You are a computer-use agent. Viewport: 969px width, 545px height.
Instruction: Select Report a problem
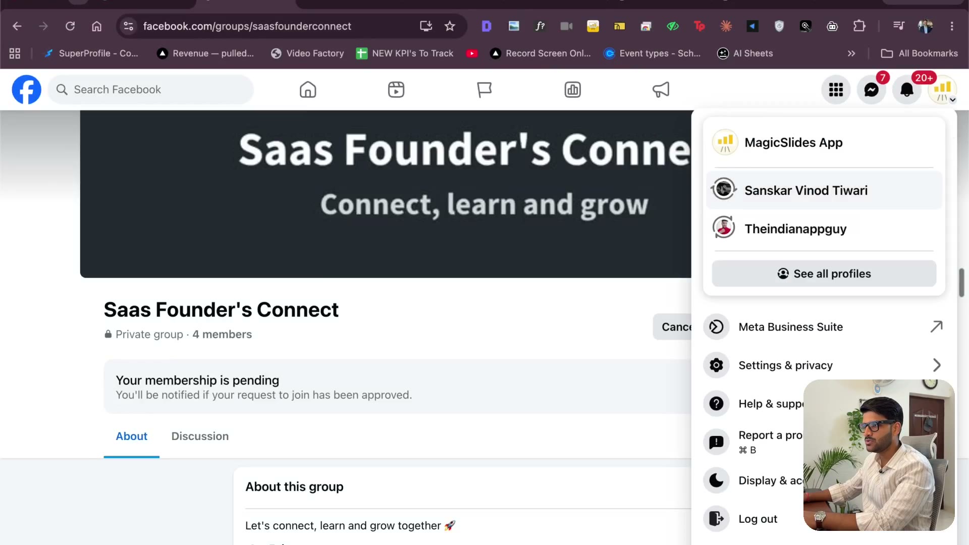[753, 442]
